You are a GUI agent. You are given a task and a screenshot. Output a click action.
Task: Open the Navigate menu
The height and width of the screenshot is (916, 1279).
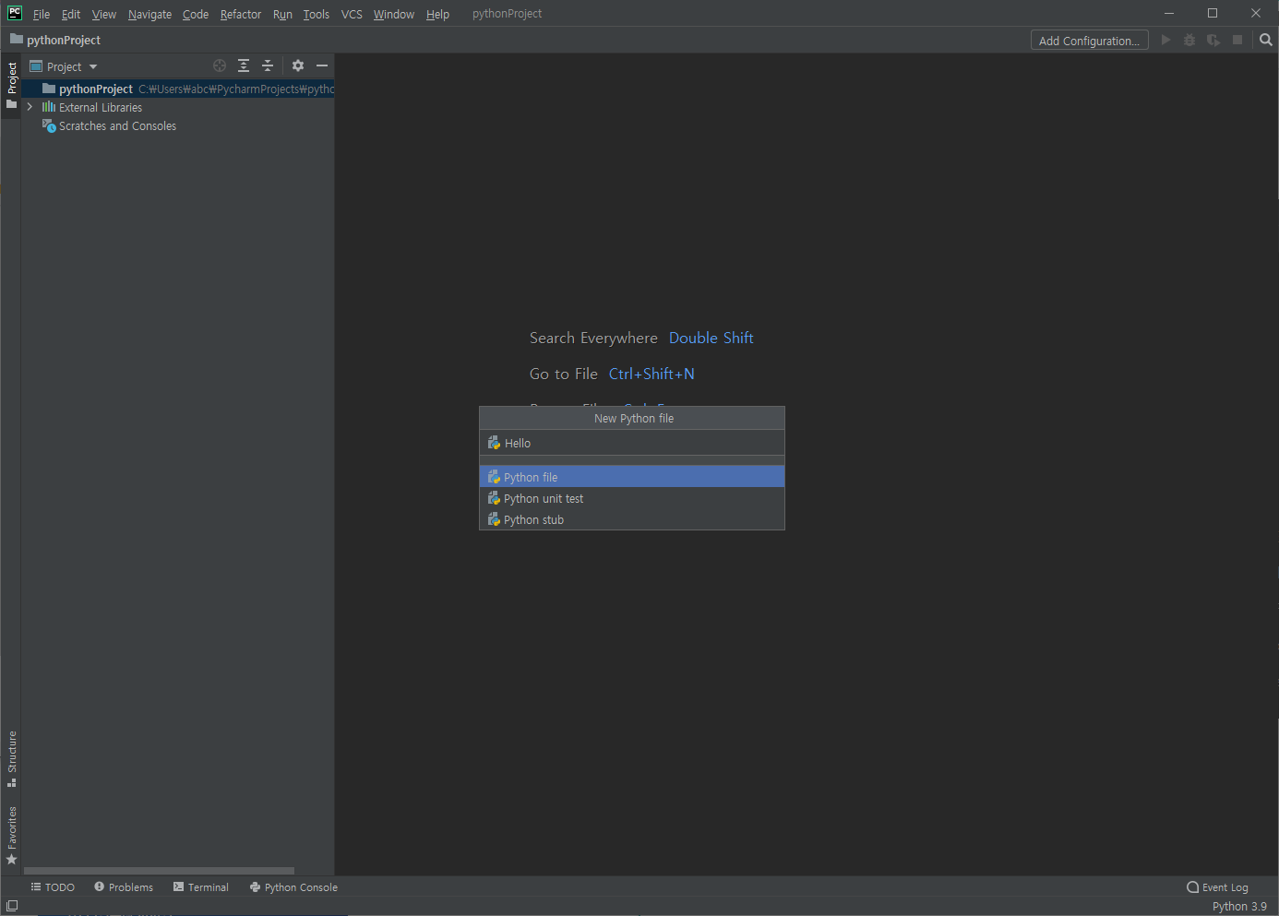149,14
